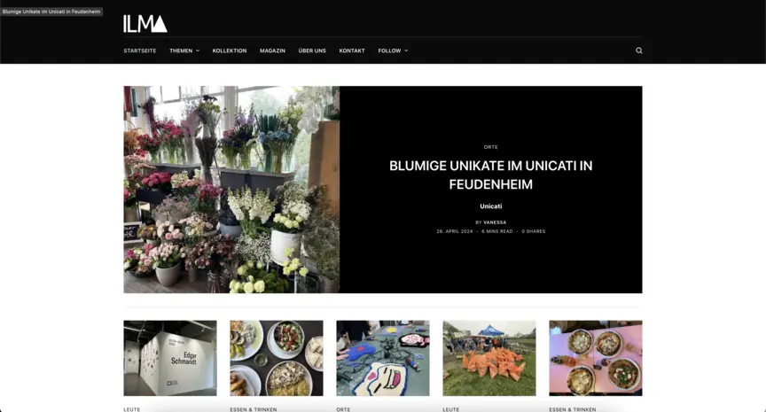Open the pizzas on pink table thumbnail
766x412 pixels.
coord(596,358)
